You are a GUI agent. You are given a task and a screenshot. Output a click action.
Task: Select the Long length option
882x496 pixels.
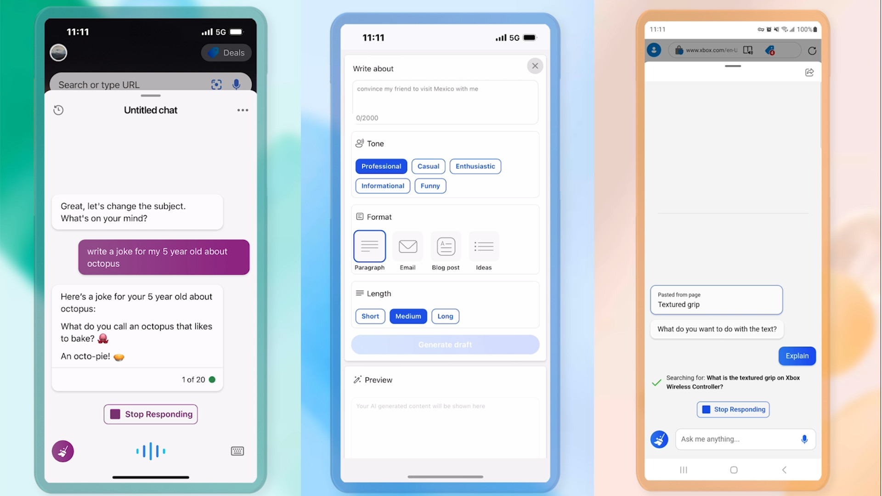[445, 316]
